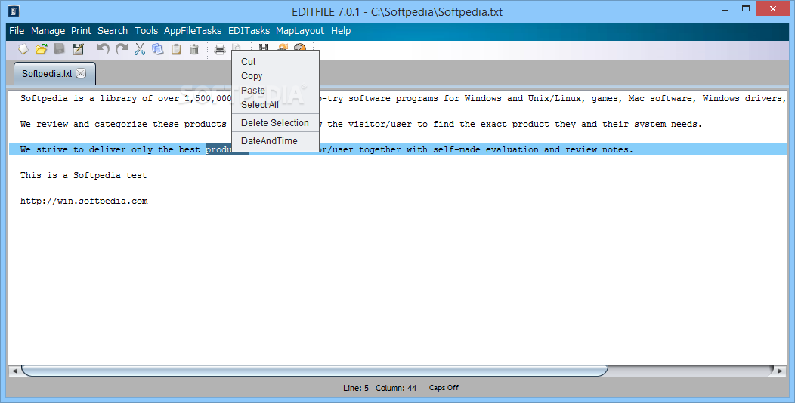The image size is (795, 403).
Task: Click the New file toolbar icon
Action: [x=24, y=49]
